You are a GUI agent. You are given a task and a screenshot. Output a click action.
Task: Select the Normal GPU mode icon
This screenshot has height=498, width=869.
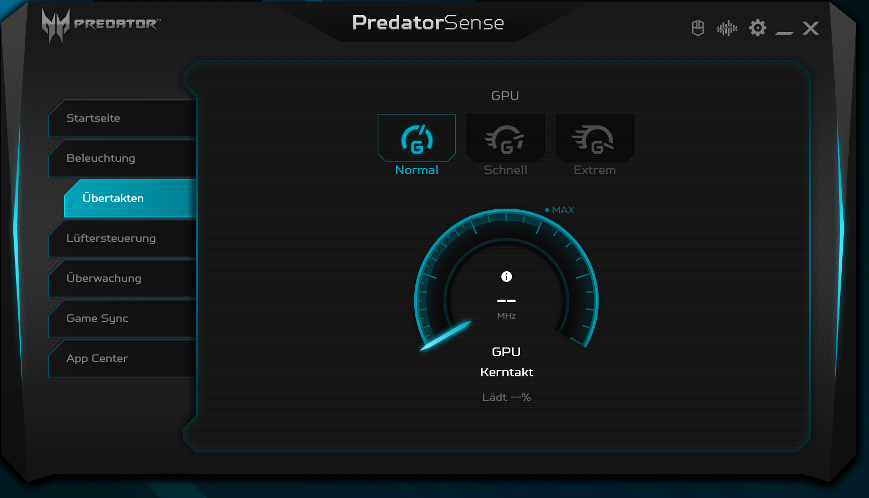click(x=417, y=138)
